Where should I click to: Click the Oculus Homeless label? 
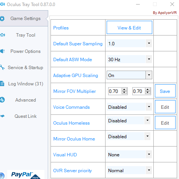click(72, 123)
